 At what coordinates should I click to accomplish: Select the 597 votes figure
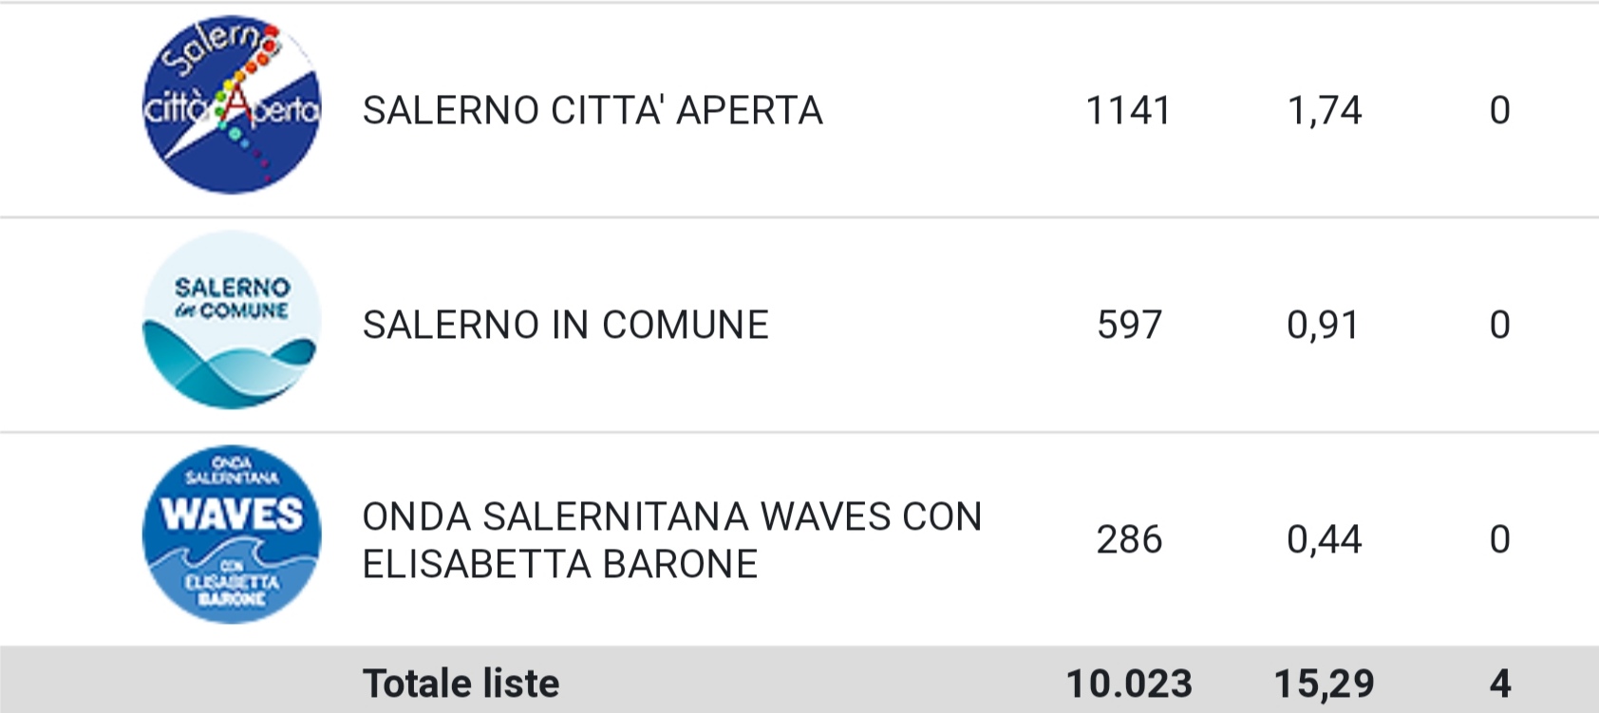point(1129,325)
